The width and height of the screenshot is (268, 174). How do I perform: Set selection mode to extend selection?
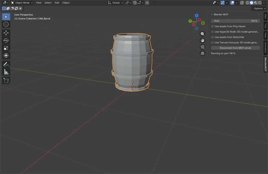pos(8,8)
